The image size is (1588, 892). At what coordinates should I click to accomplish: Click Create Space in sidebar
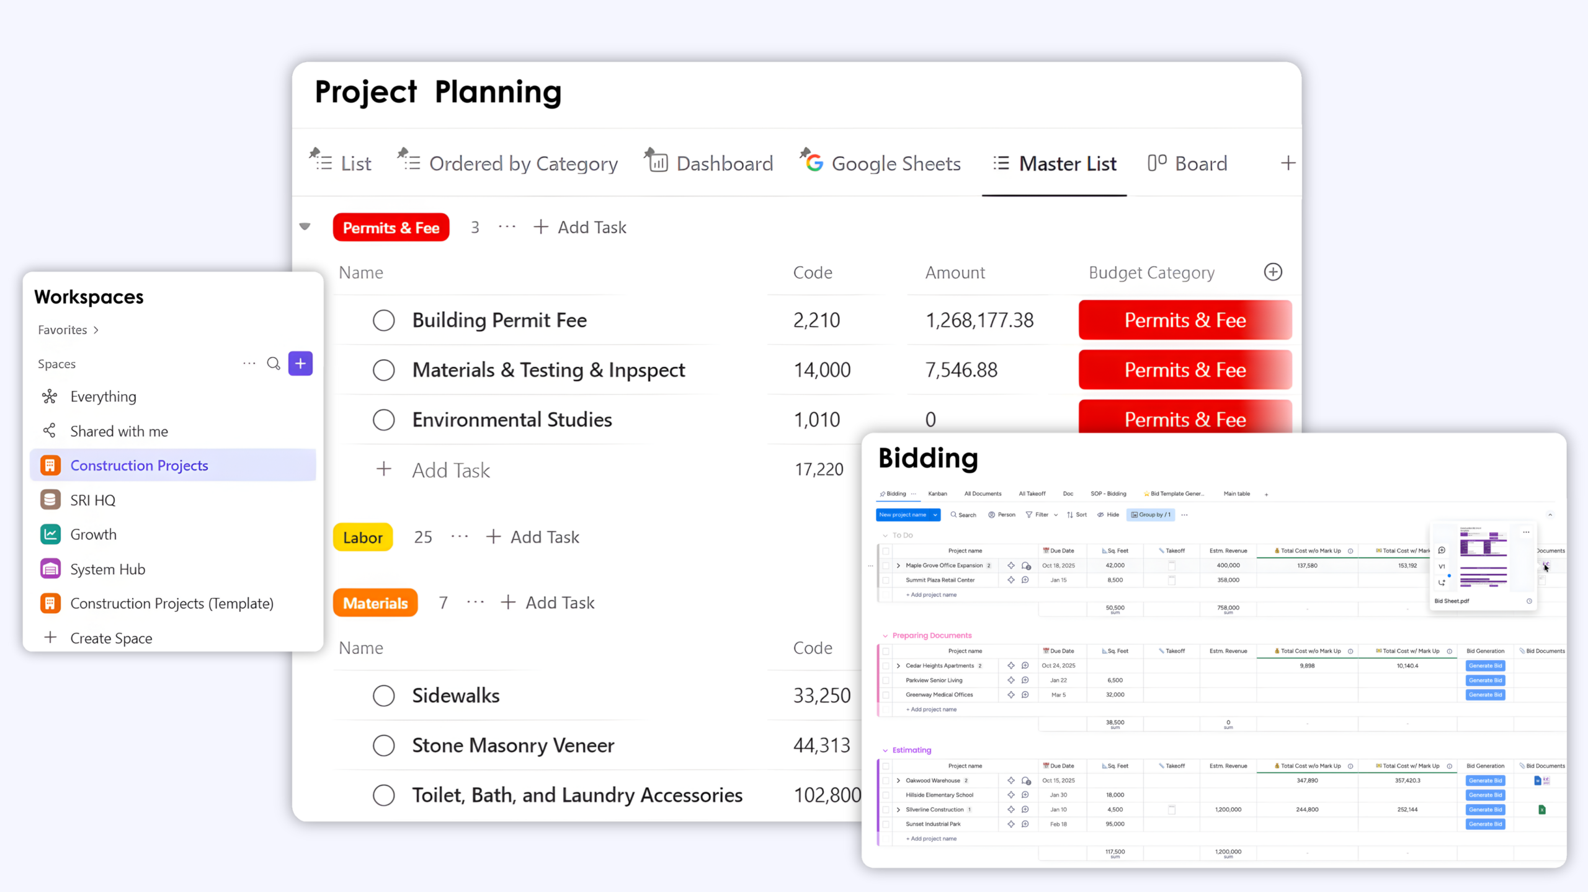[110, 638]
